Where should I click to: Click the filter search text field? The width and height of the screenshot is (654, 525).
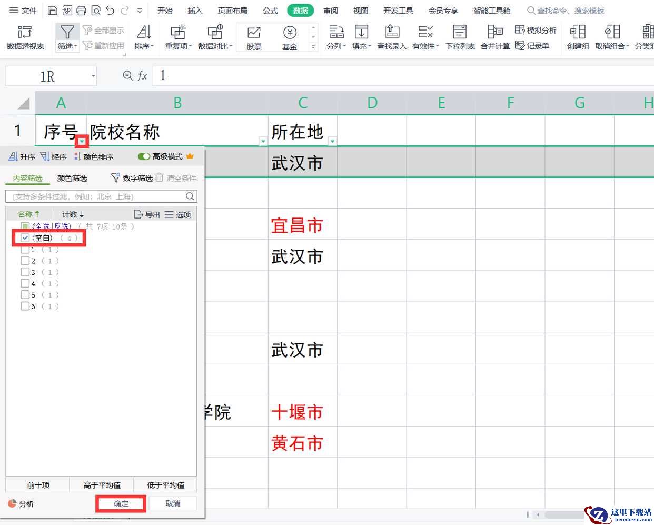(101, 196)
